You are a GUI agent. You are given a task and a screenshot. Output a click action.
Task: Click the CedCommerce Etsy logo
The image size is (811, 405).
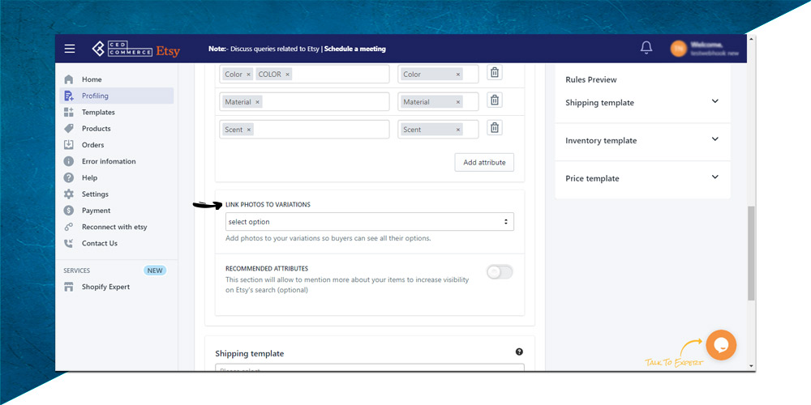(x=136, y=49)
